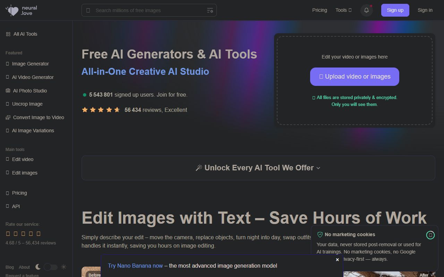
Task: Open the AI Video Generator
Action: pos(33,77)
